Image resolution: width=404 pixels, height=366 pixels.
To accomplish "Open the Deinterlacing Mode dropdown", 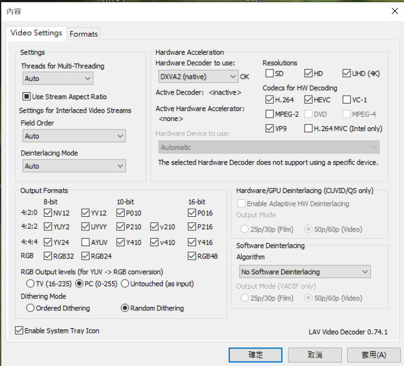I will [x=74, y=166].
